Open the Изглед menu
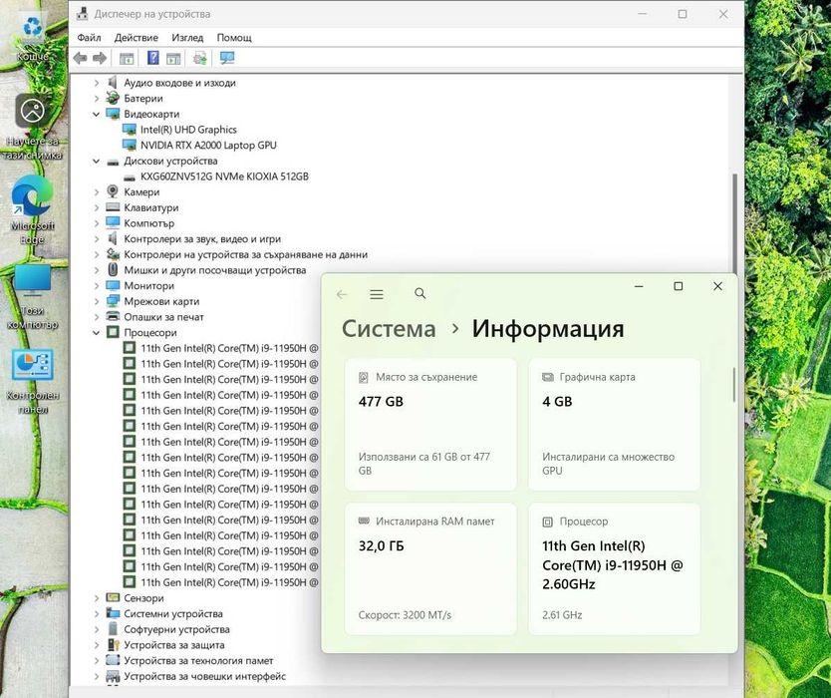This screenshot has width=831, height=698. tap(187, 38)
